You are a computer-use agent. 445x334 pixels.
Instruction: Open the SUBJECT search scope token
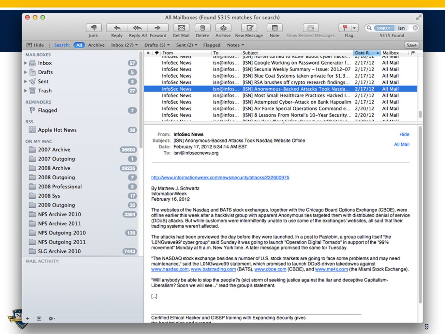384,28
